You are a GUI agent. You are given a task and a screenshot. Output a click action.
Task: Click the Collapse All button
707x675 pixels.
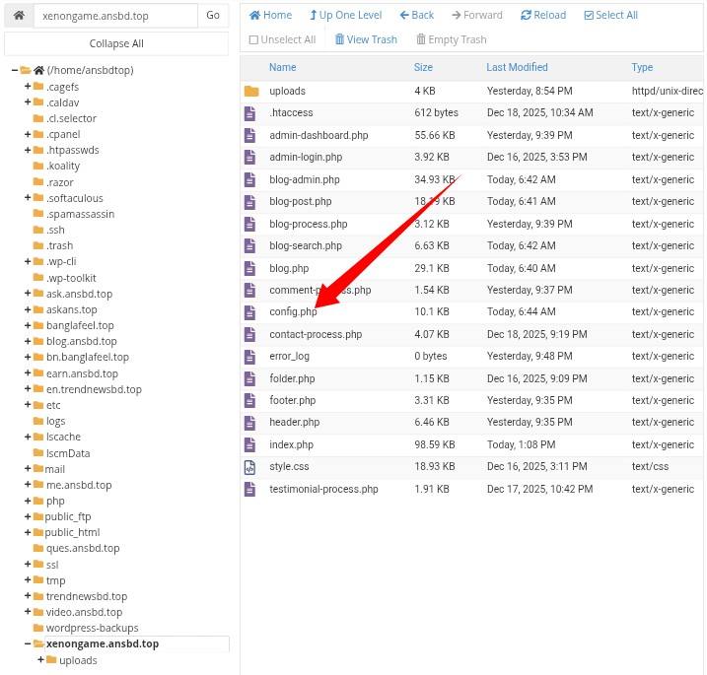(x=116, y=43)
